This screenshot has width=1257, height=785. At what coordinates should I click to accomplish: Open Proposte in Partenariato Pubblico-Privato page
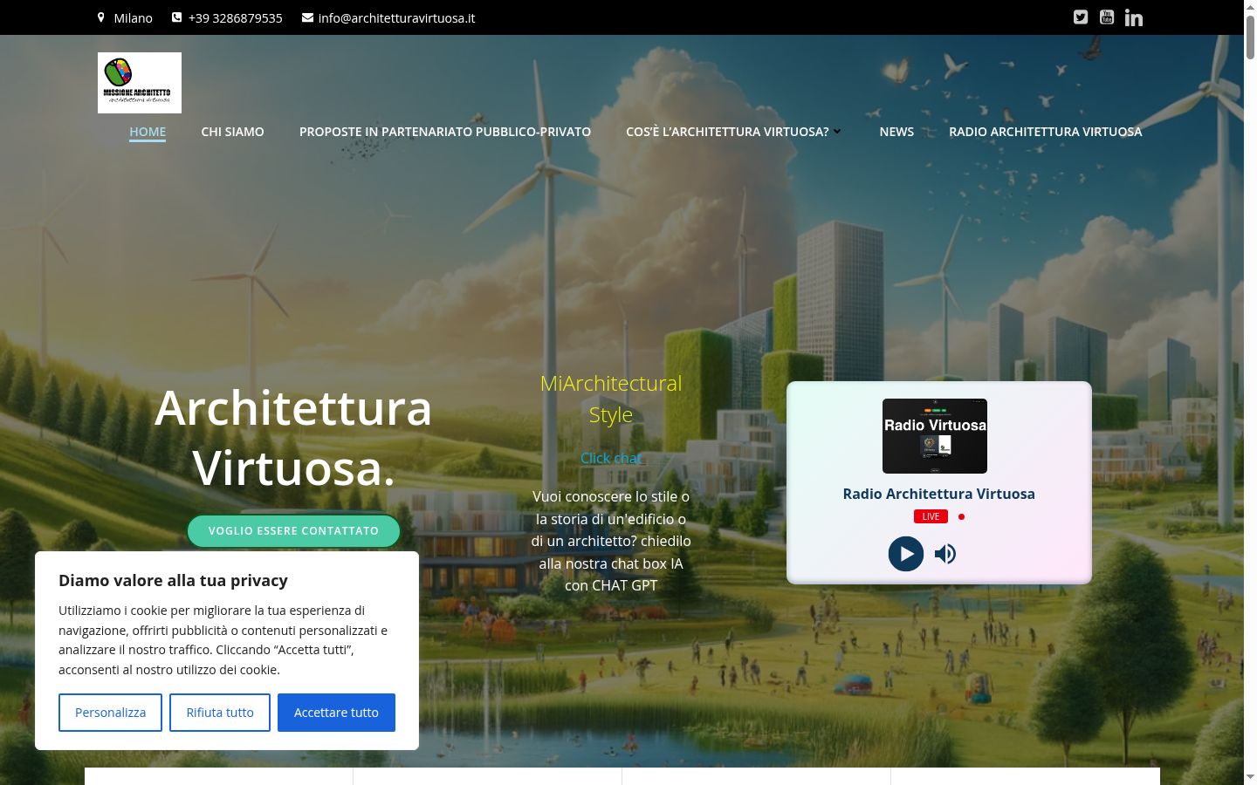[445, 132]
